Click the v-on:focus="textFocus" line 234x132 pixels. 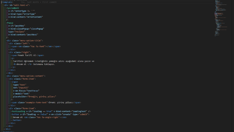(26, 91)
